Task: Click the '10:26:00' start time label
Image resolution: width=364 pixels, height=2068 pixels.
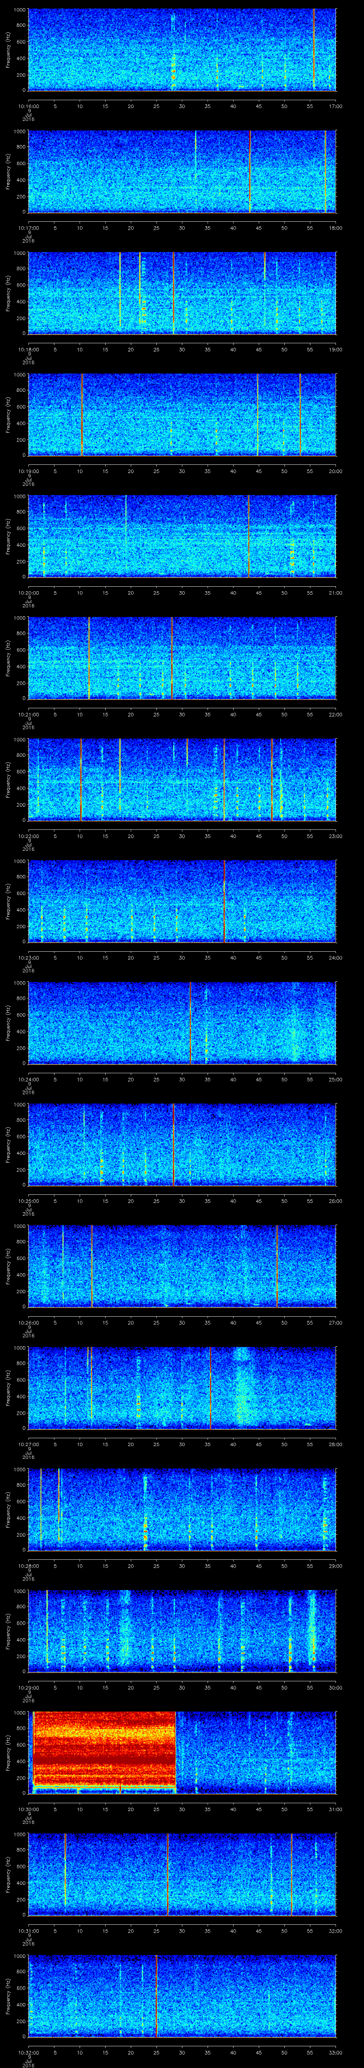Action: tap(28, 1322)
